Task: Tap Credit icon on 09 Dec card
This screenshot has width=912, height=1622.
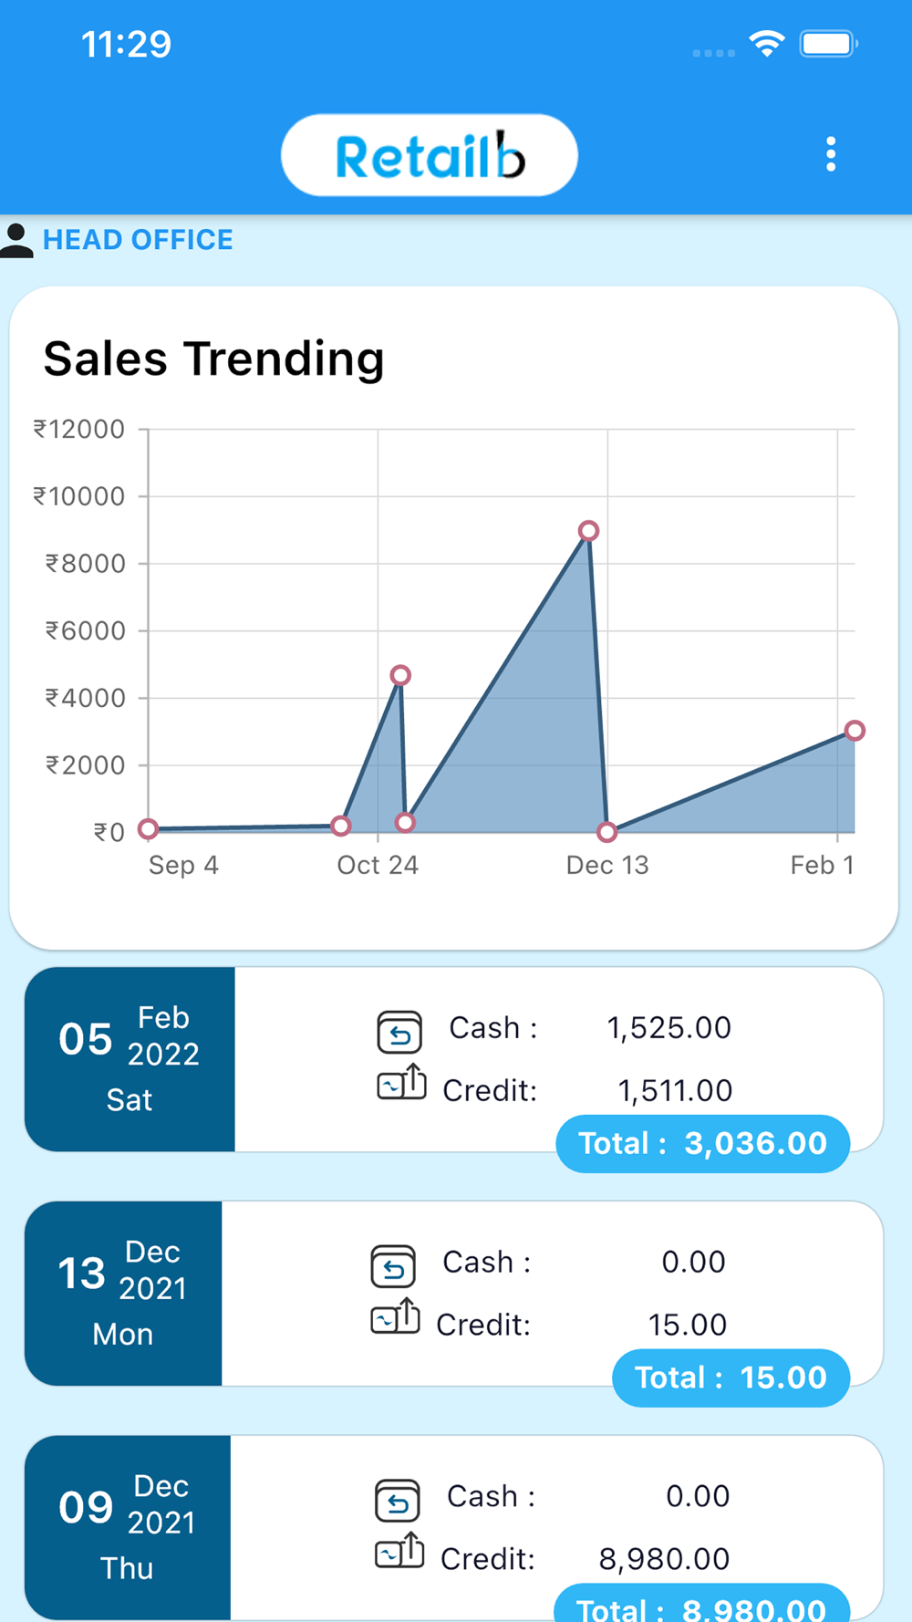Action: [399, 1551]
